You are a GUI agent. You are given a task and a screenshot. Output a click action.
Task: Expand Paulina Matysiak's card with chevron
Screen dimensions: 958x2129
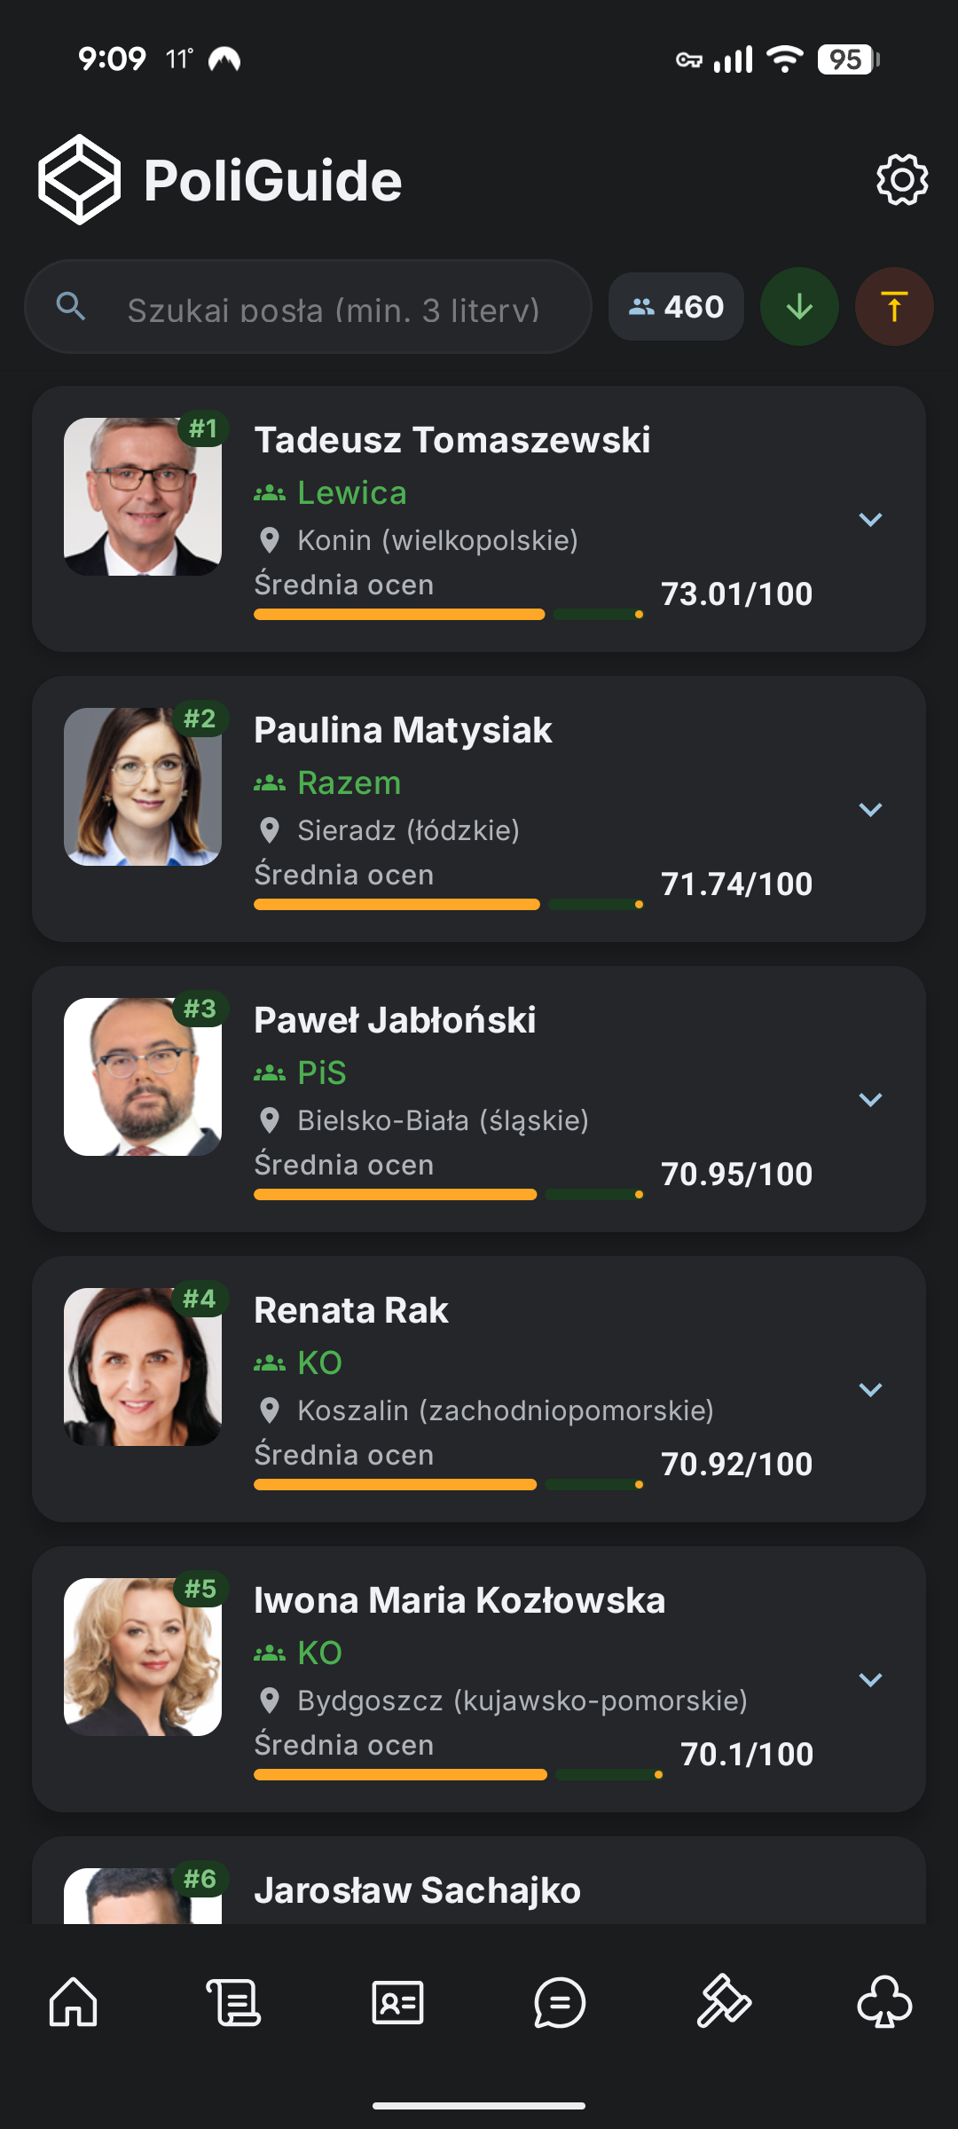(x=870, y=810)
